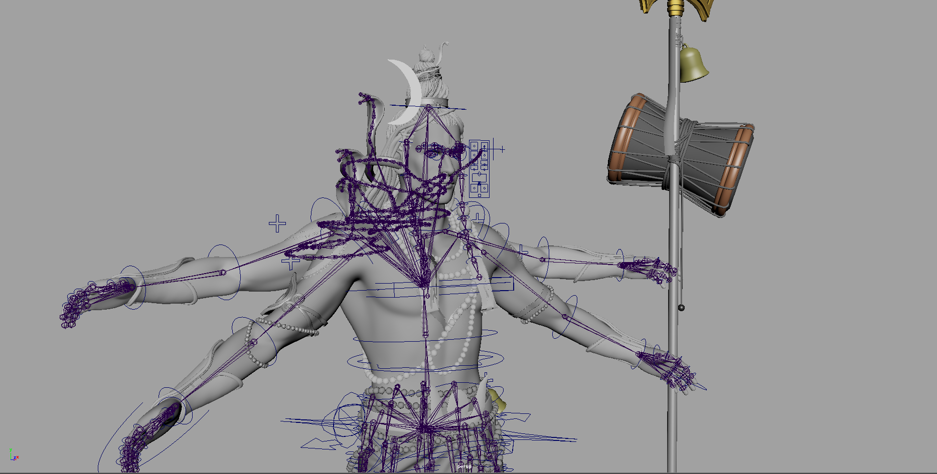This screenshot has height=474, width=937.
Task: Select the elbow joint of the upper-left arm
Action: [223, 273]
